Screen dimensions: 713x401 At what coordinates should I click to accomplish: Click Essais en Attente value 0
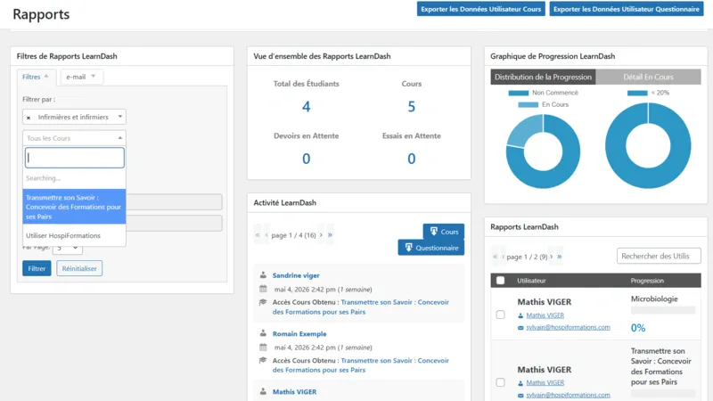411,159
